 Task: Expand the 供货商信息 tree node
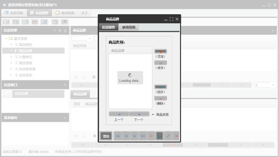[11, 69]
